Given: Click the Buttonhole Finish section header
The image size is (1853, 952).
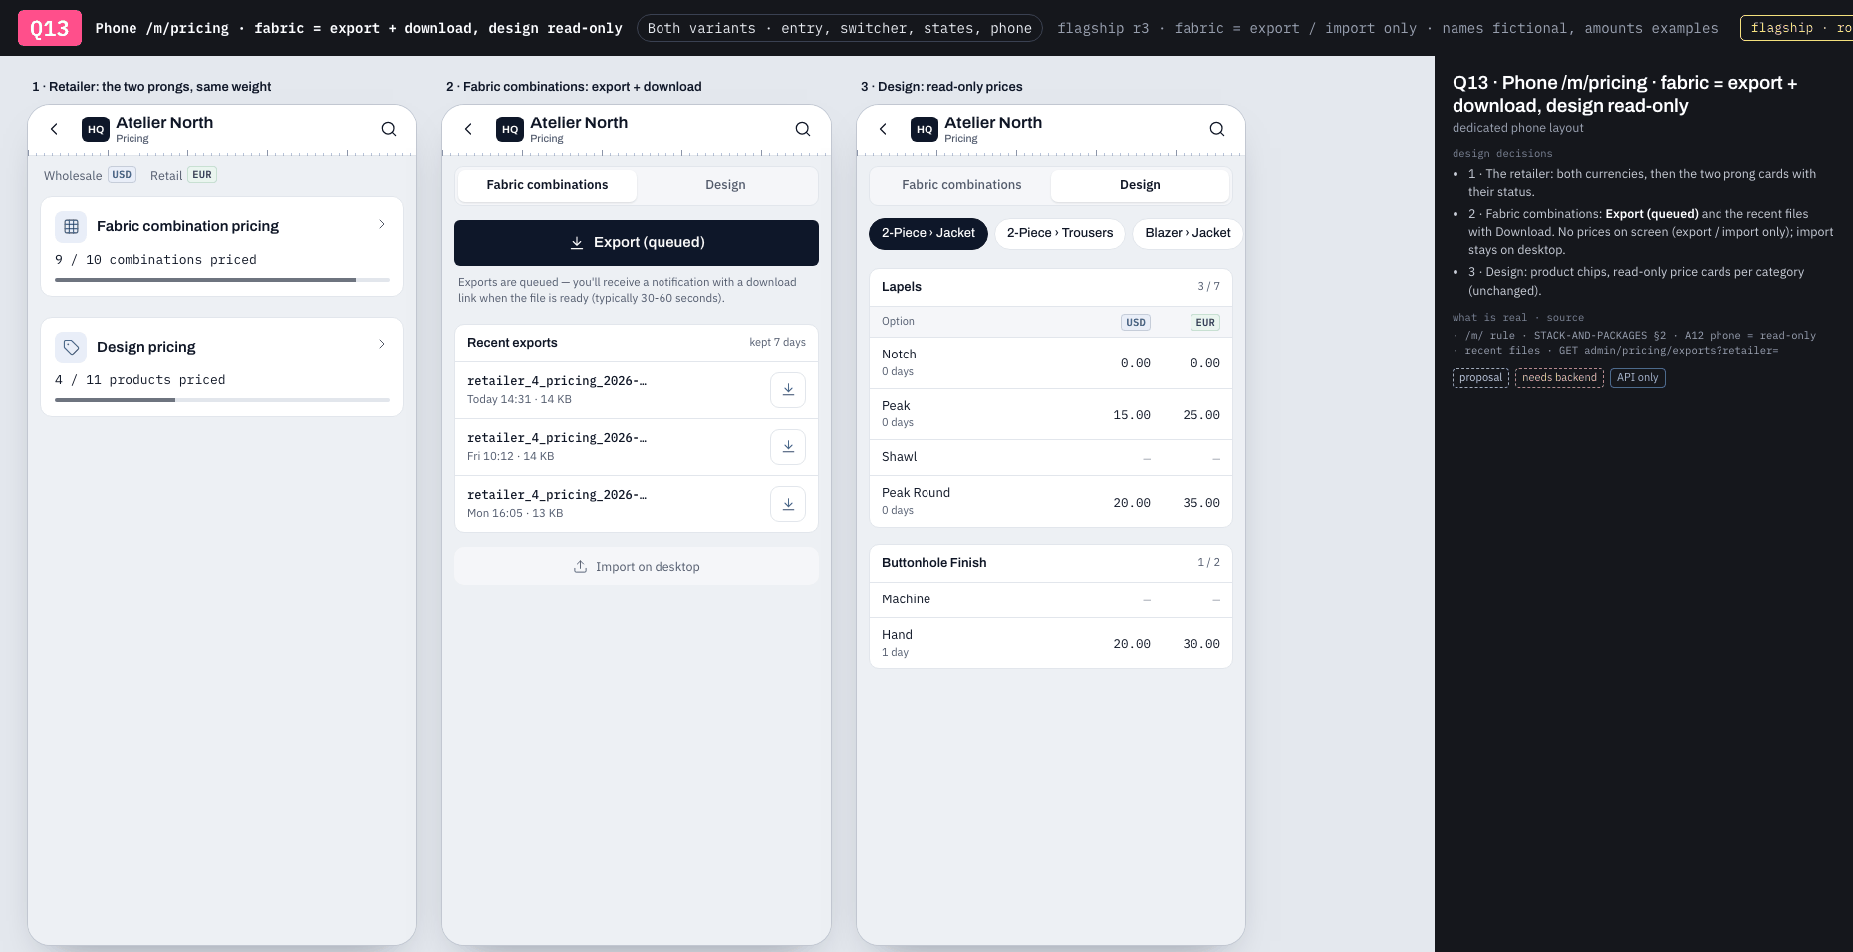Looking at the screenshot, I should [x=1051, y=563].
